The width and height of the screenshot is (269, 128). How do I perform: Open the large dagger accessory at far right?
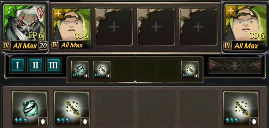[x=241, y=108]
